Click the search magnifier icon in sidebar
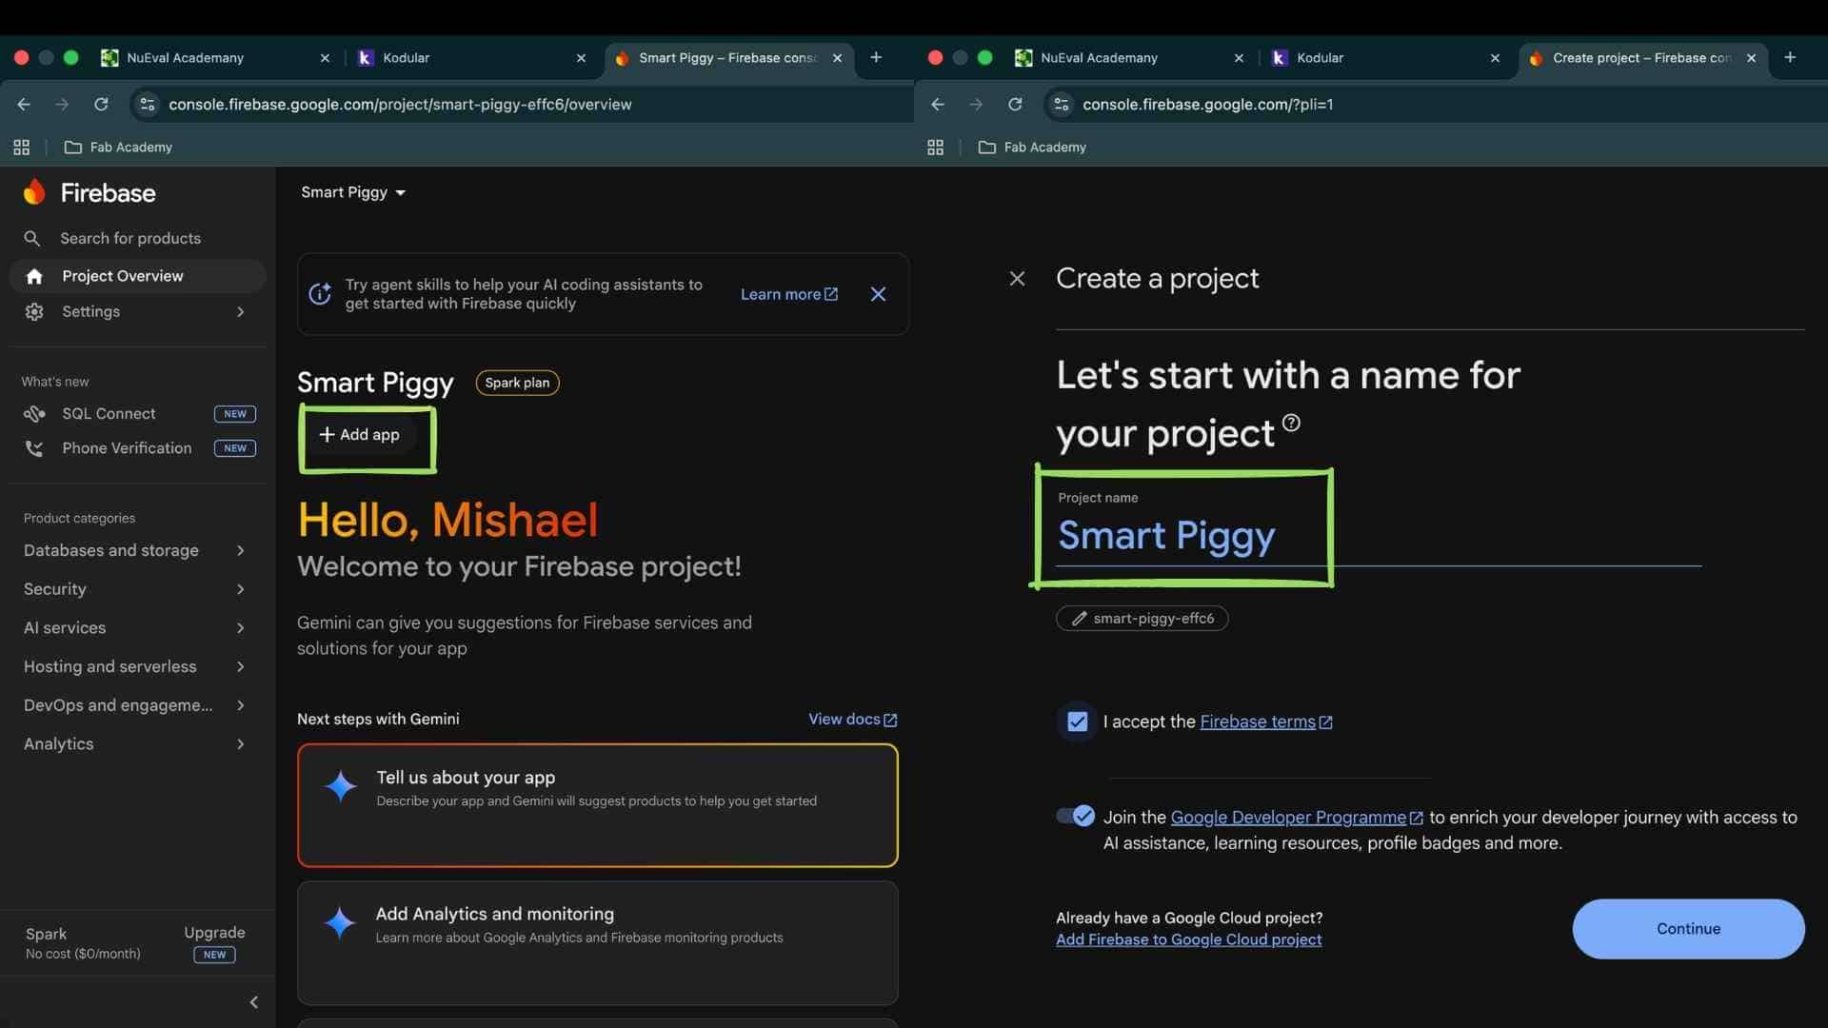The height and width of the screenshot is (1028, 1828). click(32, 238)
